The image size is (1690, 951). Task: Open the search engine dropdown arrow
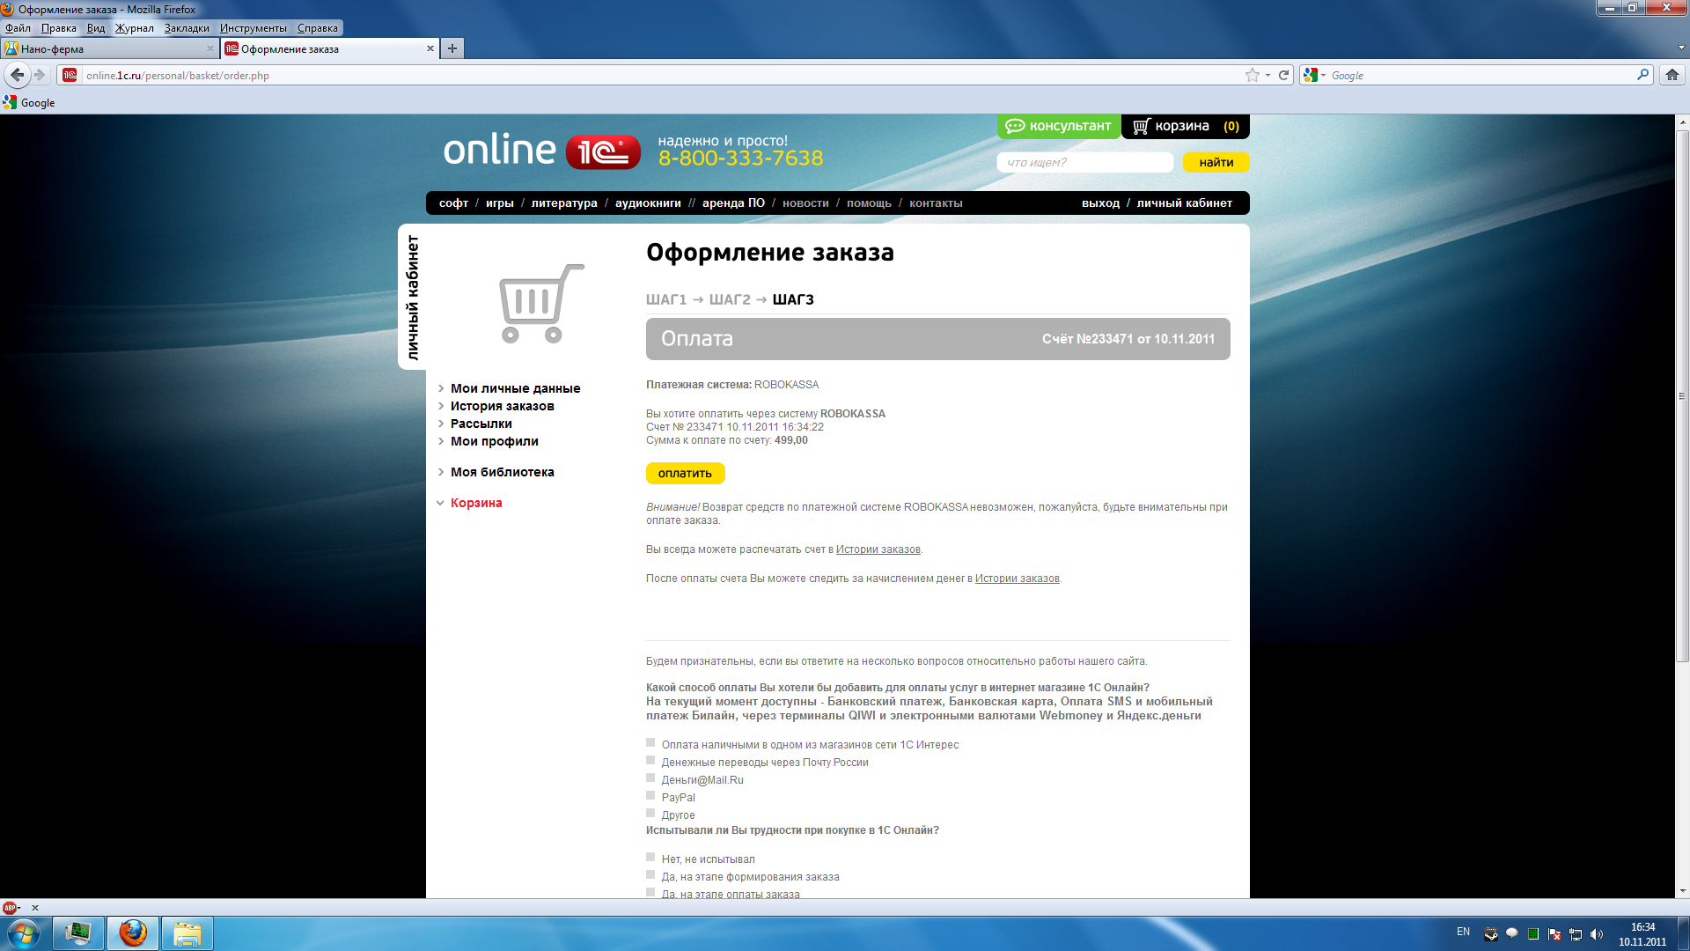[1323, 75]
